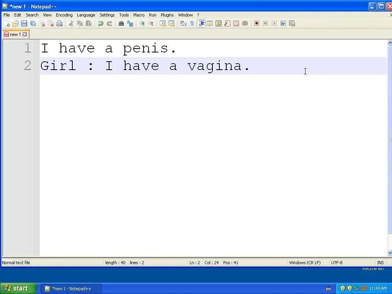The width and height of the screenshot is (392, 294).
Task: Click line number 1 in the margin
Action: (x=28, y=48)
